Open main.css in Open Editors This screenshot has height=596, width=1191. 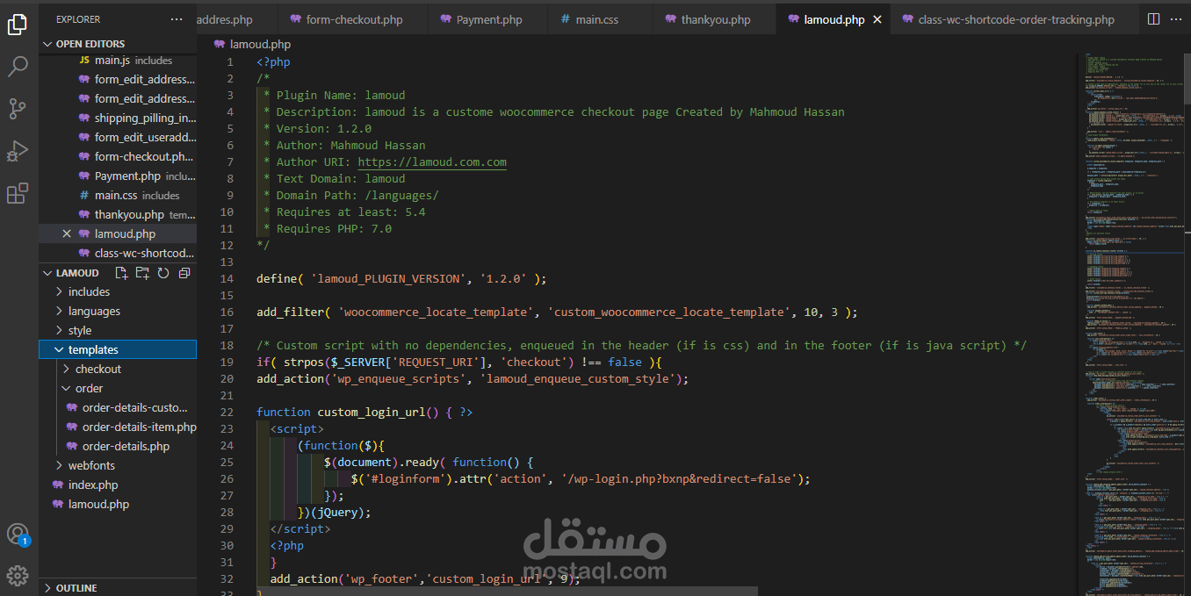pos(118,196)
